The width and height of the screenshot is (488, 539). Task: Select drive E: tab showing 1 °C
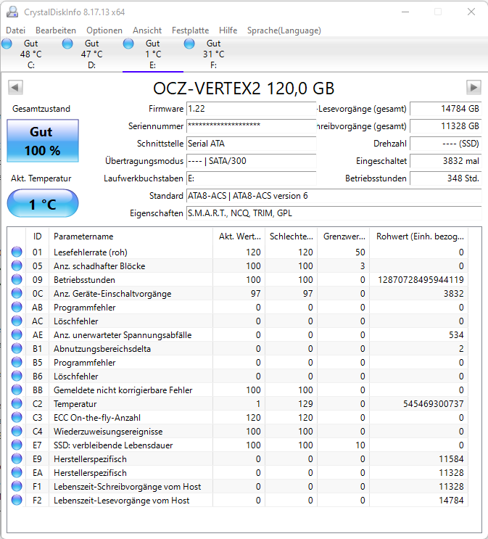[152, 54]
